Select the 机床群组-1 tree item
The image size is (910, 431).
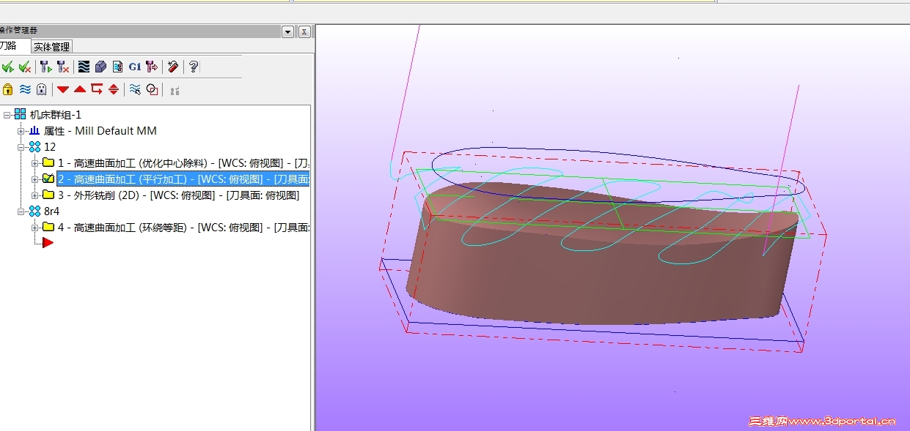point(55,115)
